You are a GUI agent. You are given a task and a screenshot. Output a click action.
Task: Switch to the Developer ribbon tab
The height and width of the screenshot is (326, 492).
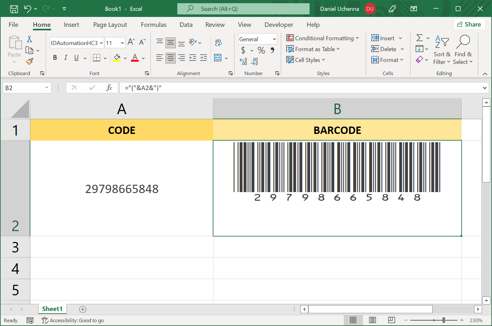point(279,25)
